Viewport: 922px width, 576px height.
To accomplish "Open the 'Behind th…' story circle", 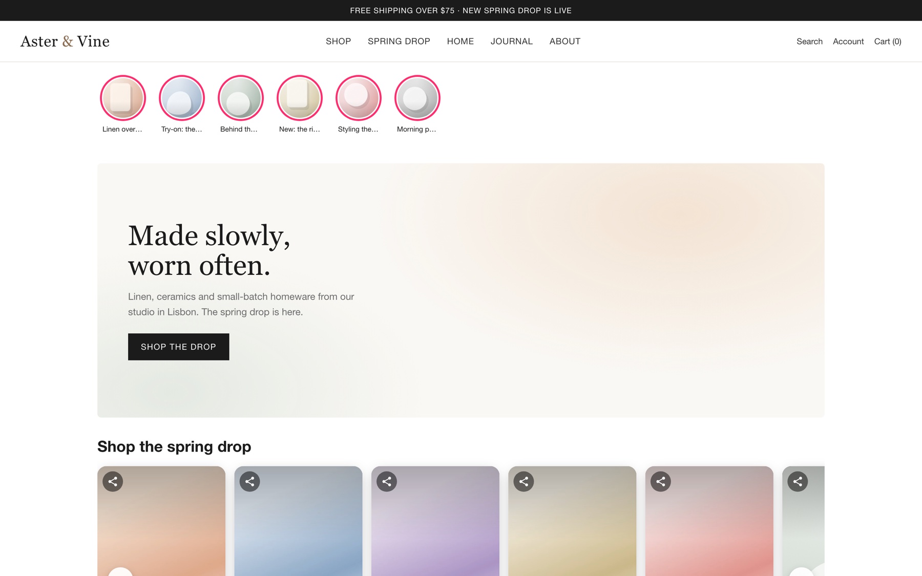I will 241,98.
